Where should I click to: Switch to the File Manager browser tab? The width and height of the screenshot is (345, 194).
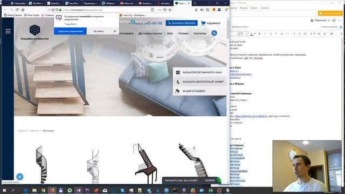(x=36, y=3)
